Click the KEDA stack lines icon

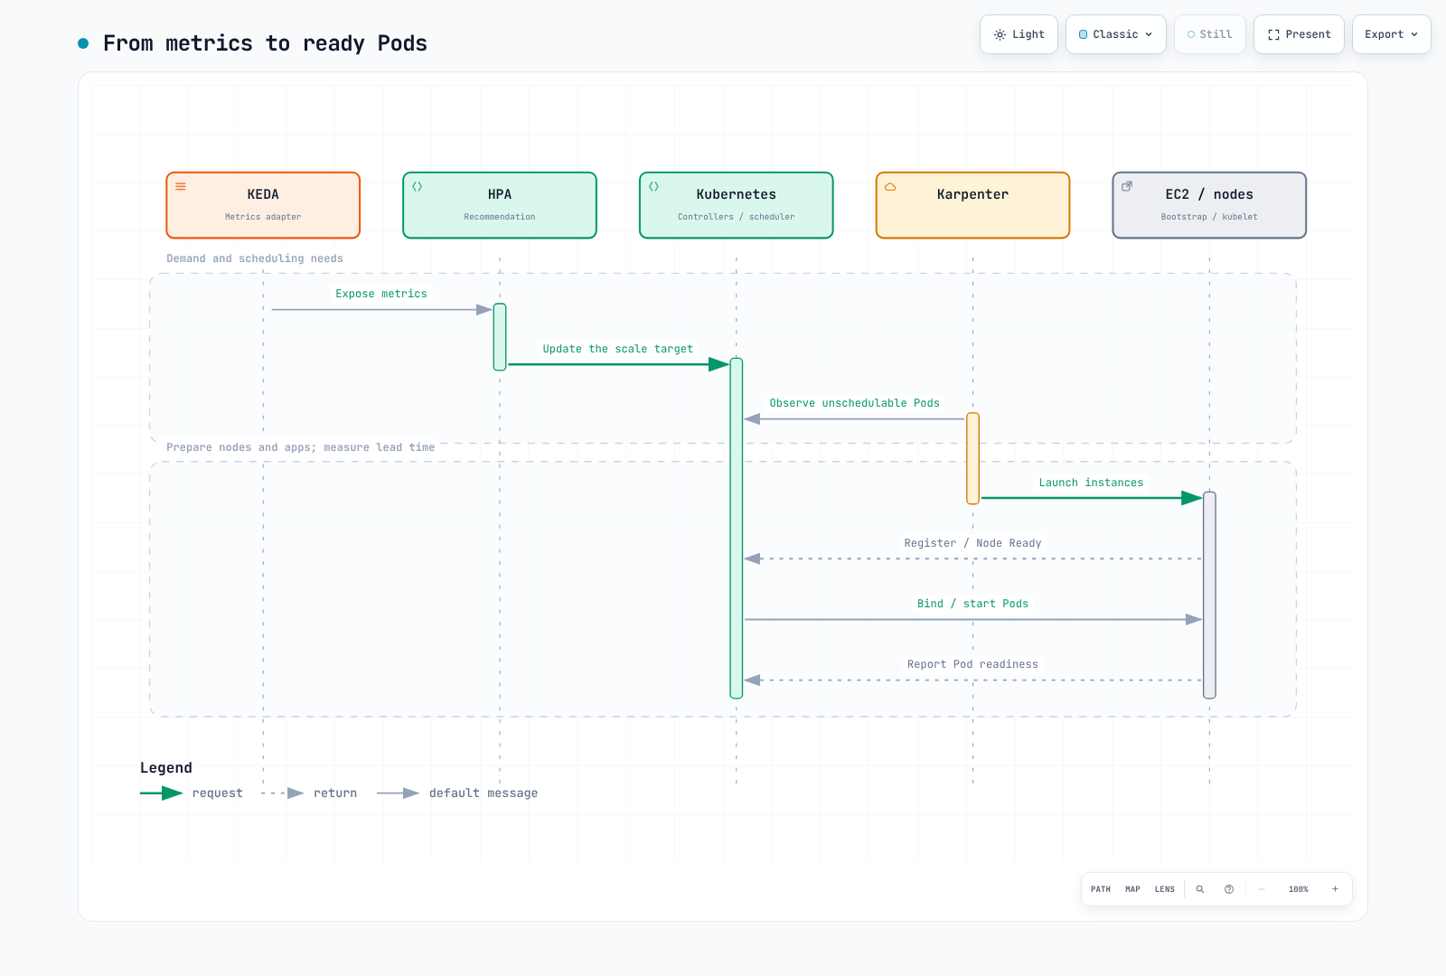(181, 186)
